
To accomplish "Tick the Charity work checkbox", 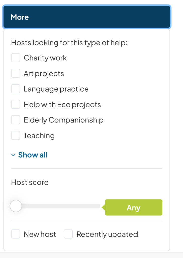I will click(16, 58).
